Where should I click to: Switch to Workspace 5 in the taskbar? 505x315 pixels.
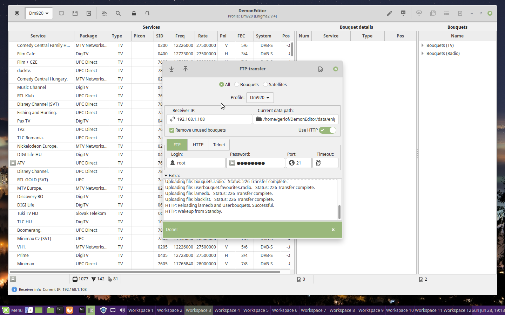(x=256, y=310)
